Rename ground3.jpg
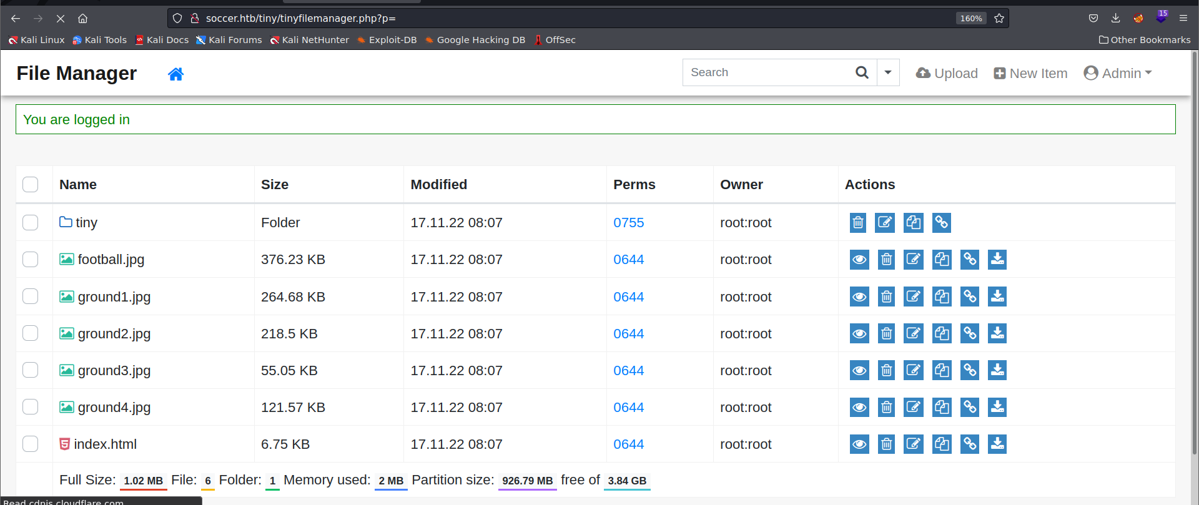Viewport: 1199px width, 505px height. 914,370
